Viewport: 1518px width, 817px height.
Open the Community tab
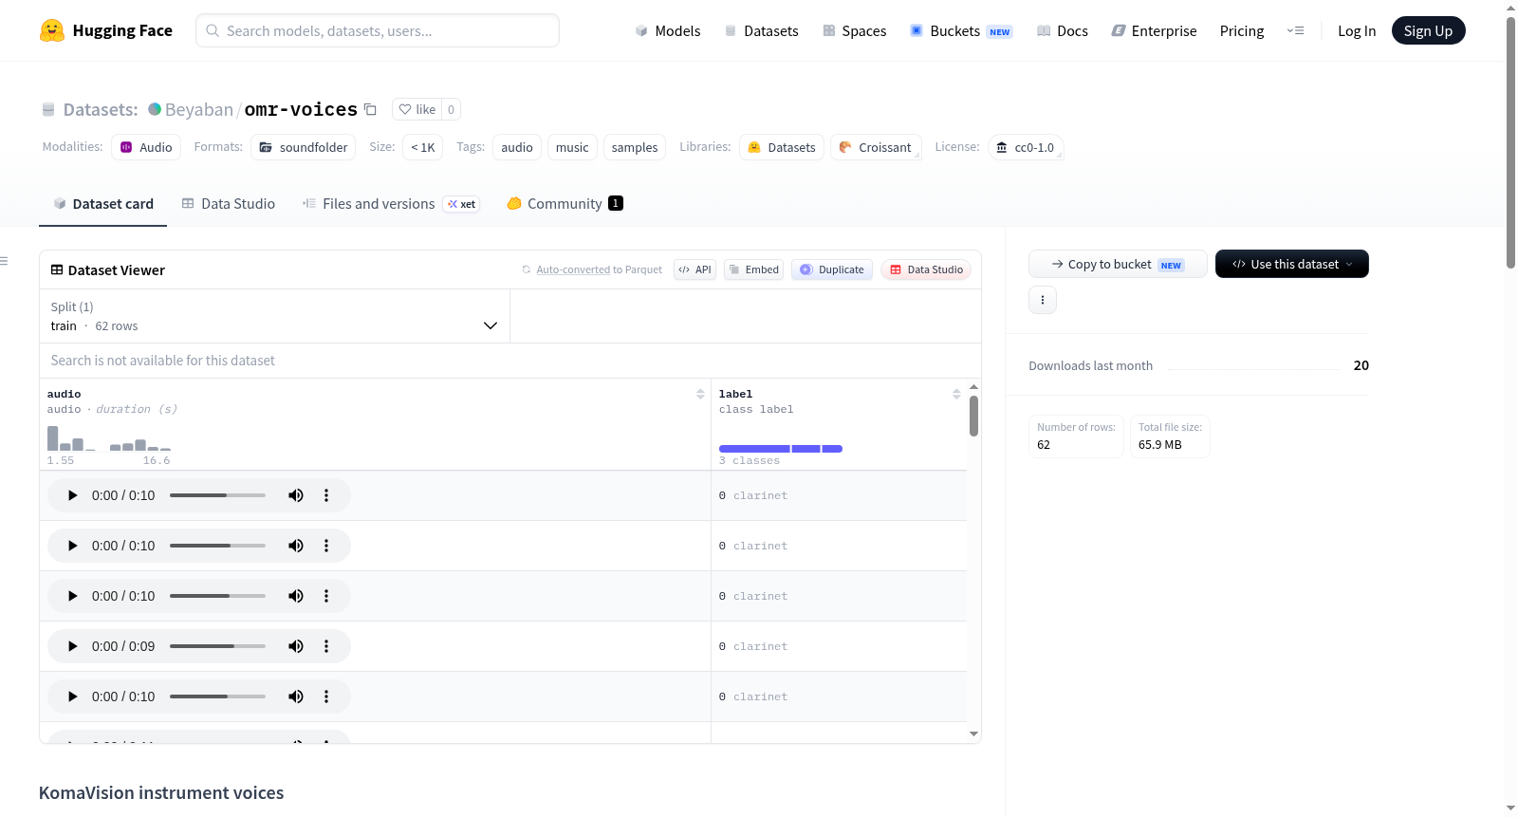coord(565,204)
